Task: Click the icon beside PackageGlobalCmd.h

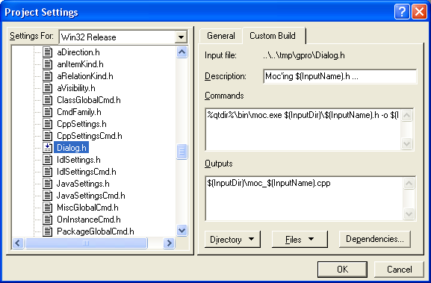Action: [x=47, y=231]
